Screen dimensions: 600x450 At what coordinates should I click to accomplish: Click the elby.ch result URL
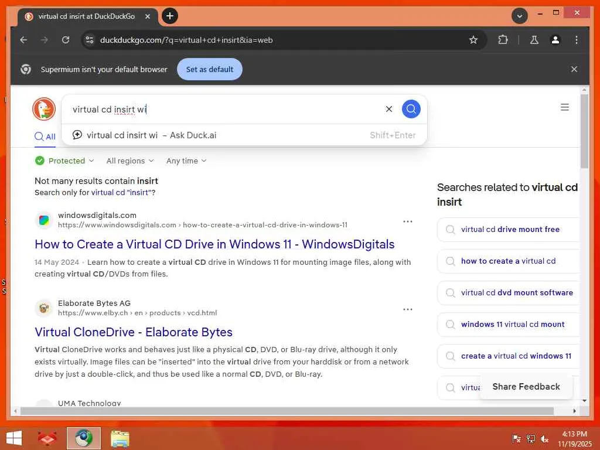point(137,313)
